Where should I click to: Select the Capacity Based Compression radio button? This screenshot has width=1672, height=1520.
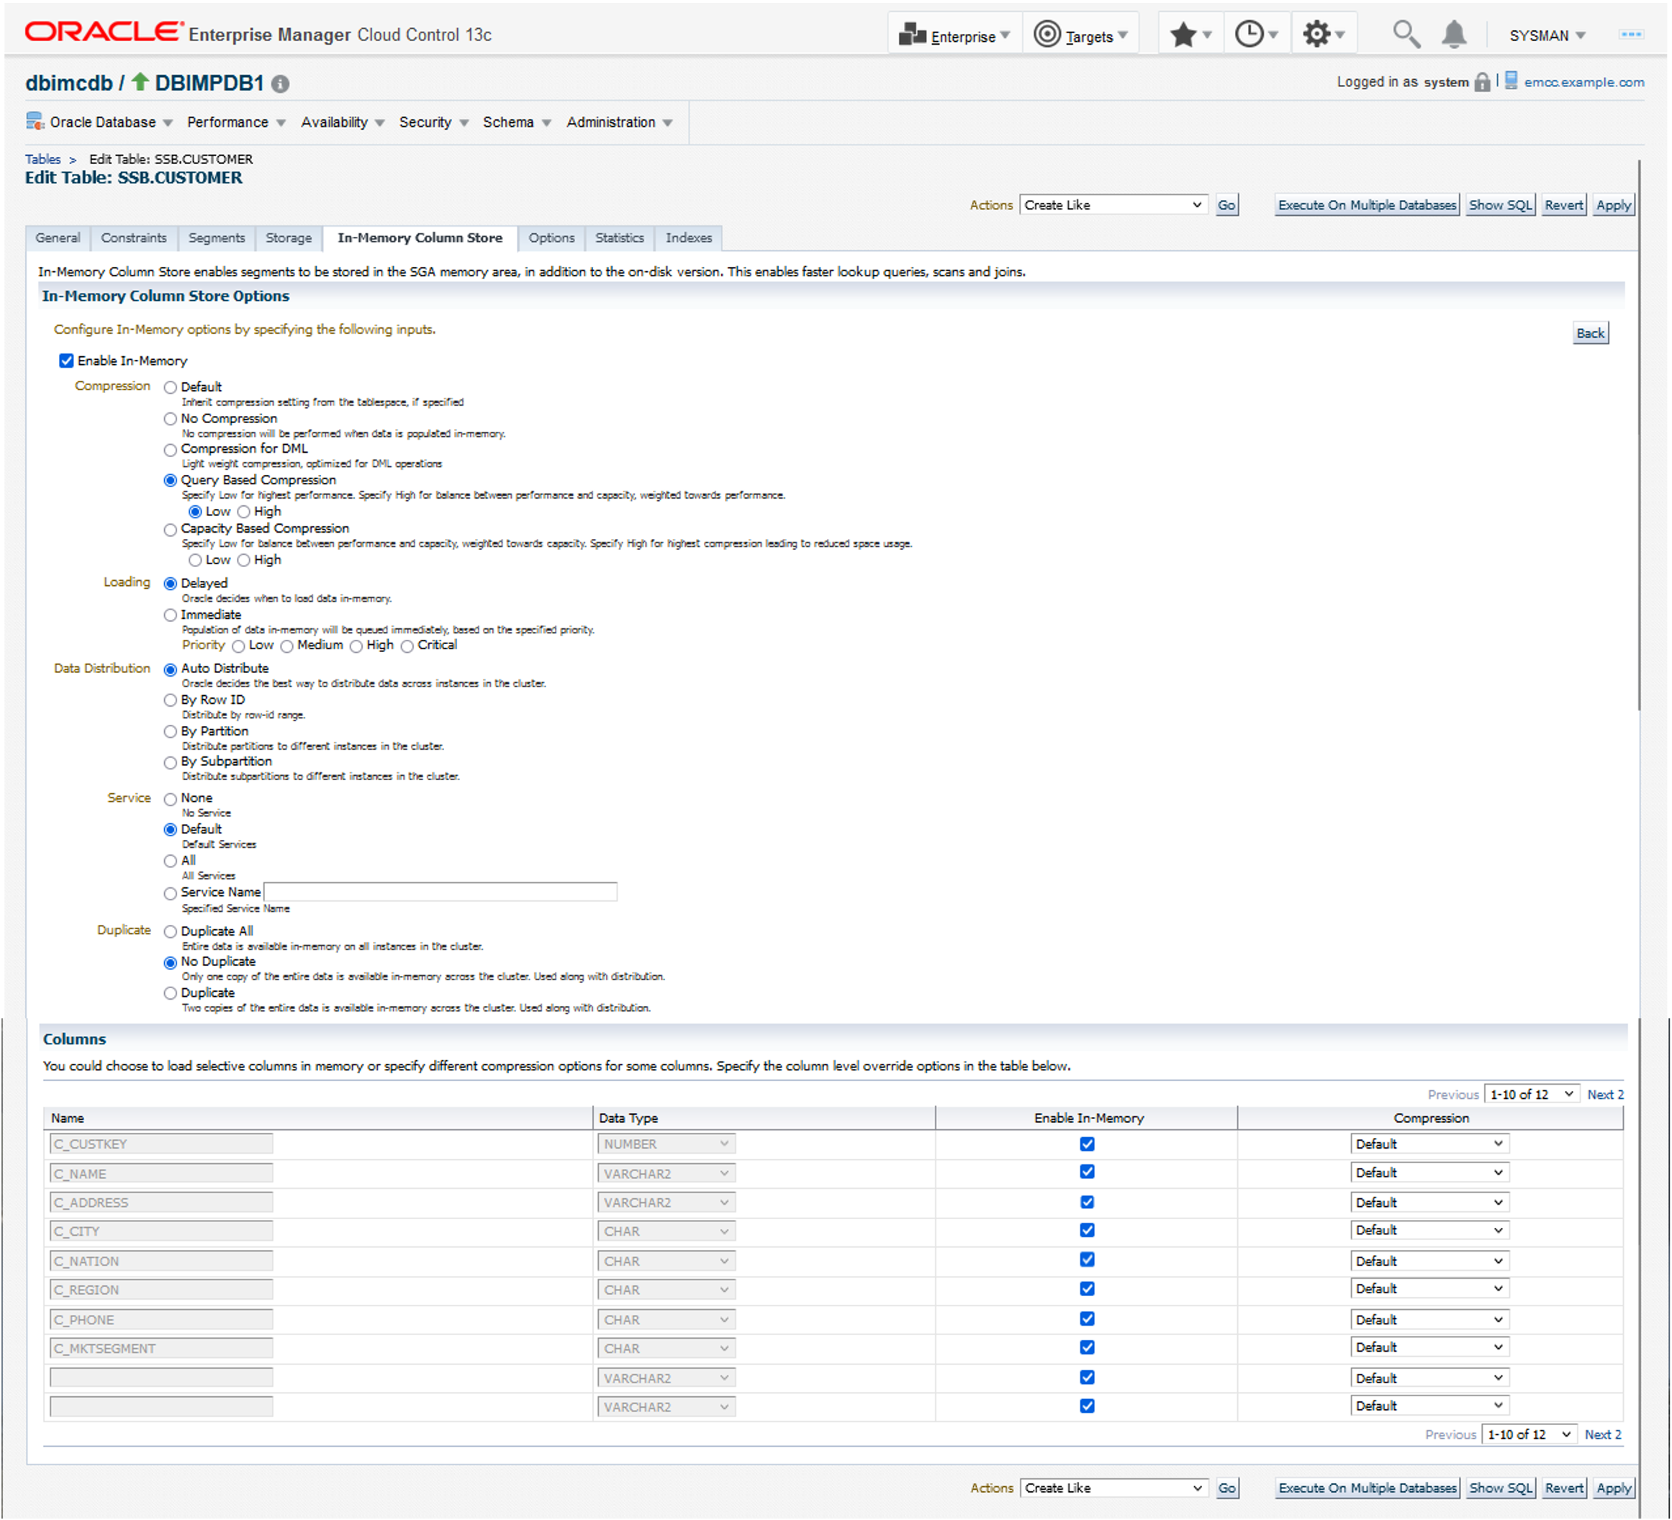170,529
